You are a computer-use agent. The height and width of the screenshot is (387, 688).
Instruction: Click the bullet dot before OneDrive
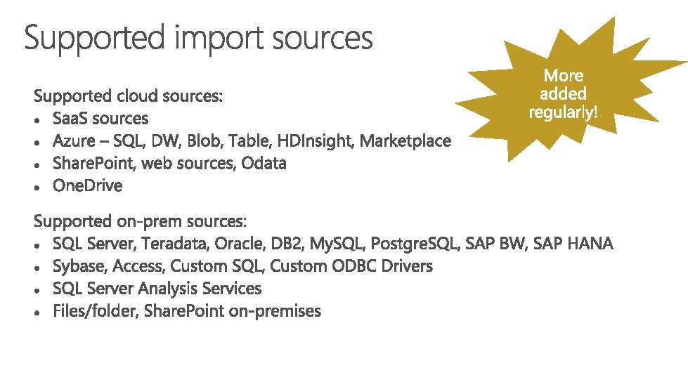click(x=37, y=187)
